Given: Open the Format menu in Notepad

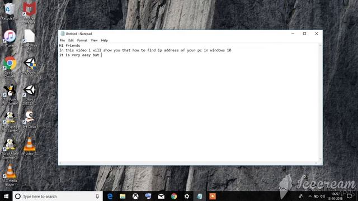Looking at the screenshot, I should pos(82,40).
